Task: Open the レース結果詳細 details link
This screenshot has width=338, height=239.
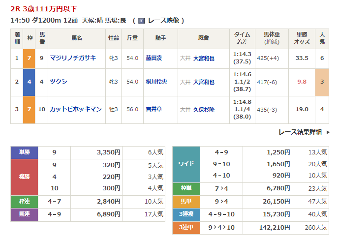Action: click(x=300, y=132)
